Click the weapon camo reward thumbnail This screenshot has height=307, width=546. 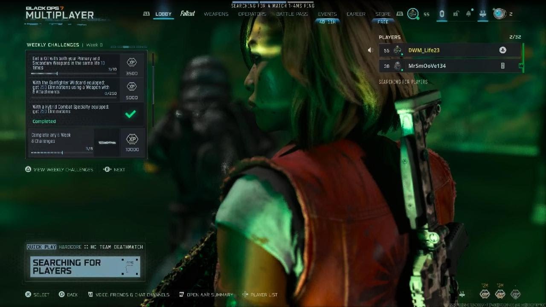coord(107,142)
